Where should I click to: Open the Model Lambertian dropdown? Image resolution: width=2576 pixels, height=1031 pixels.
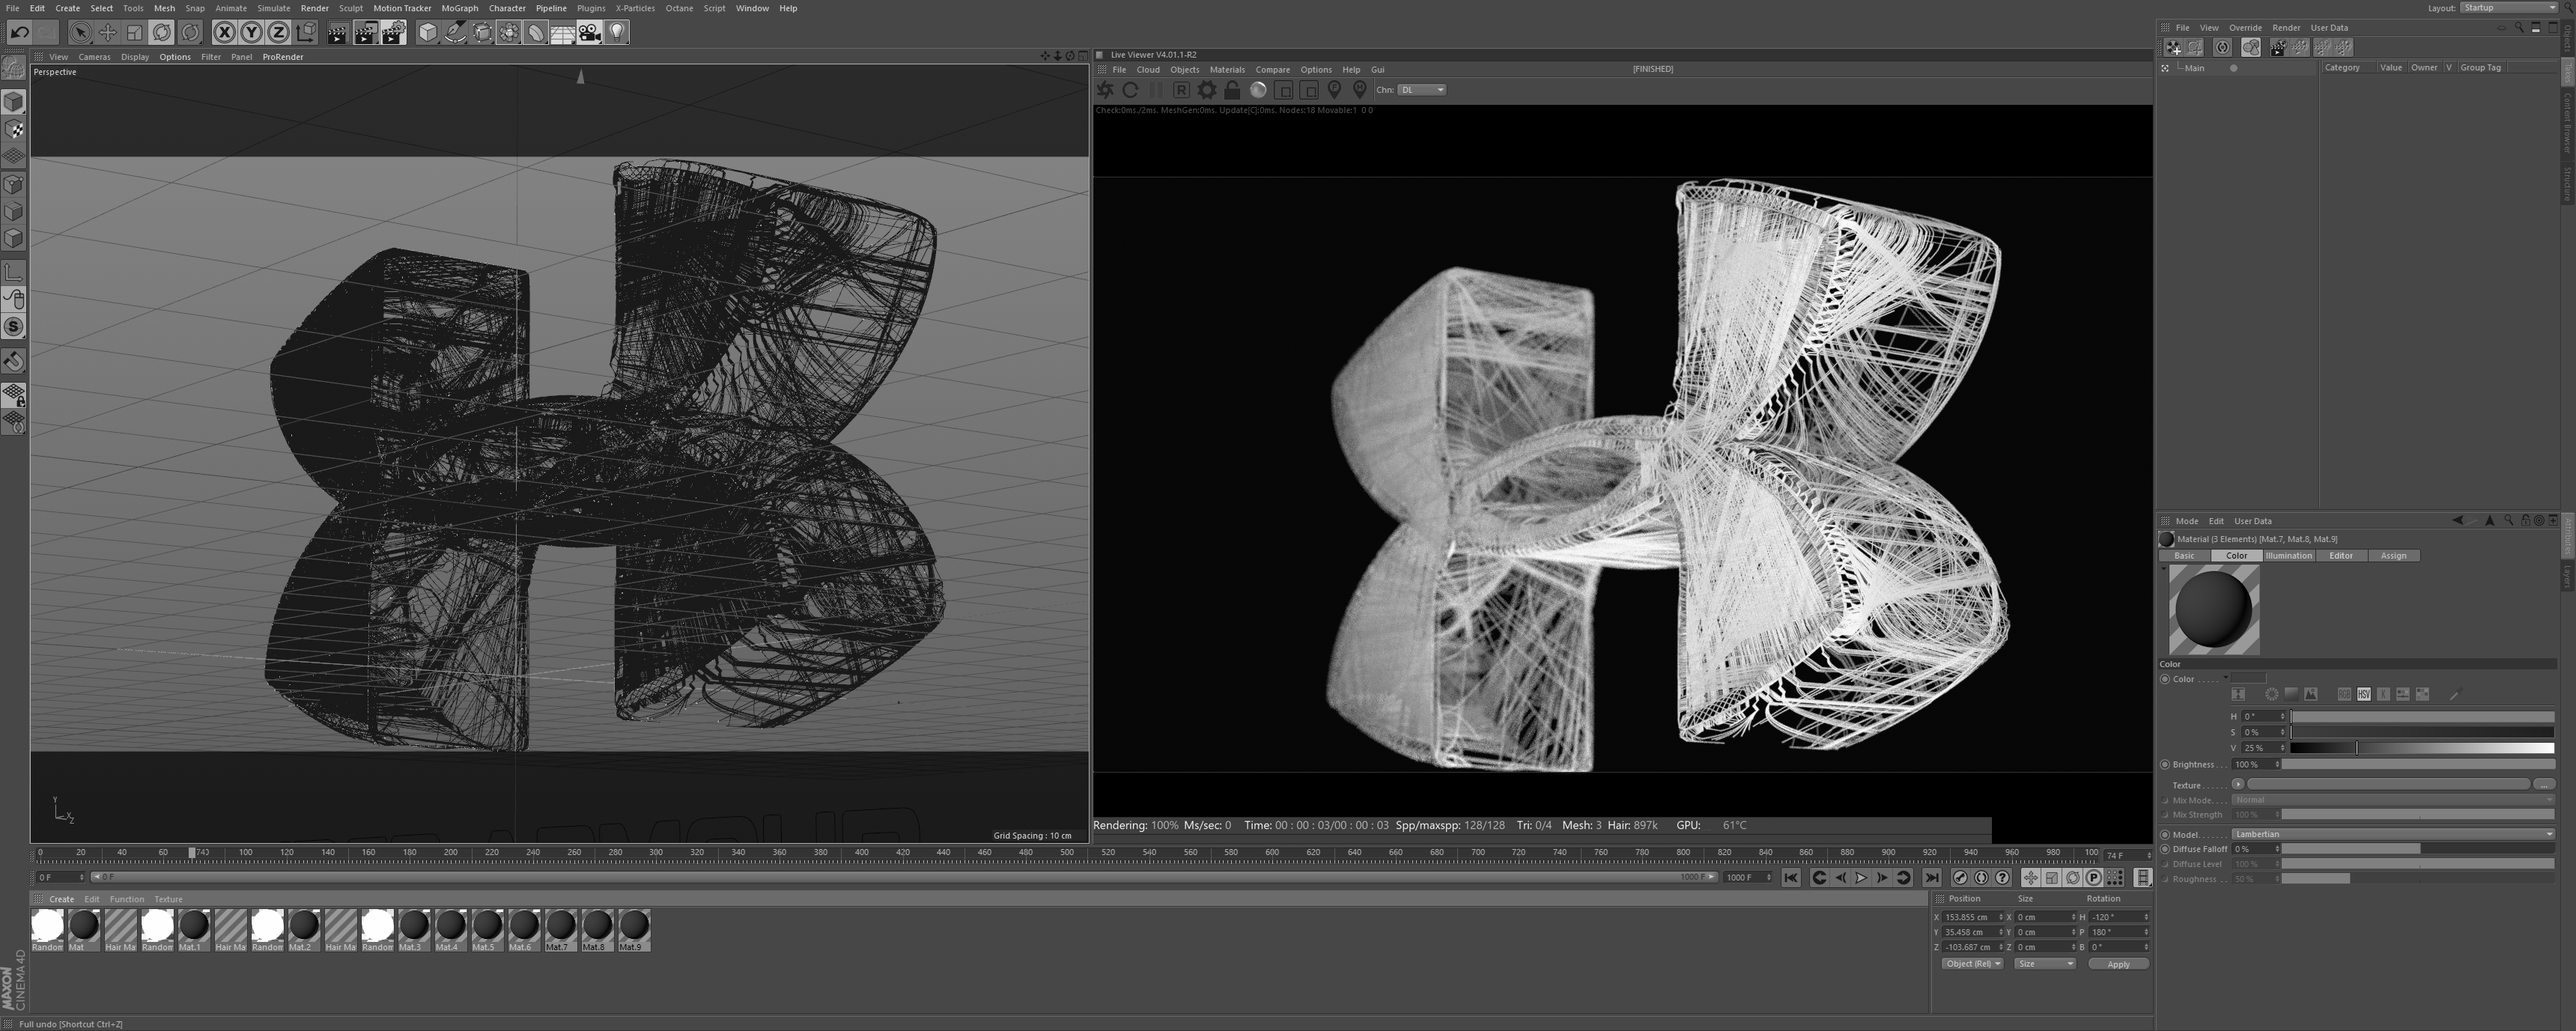click(x=2393, y=834)
